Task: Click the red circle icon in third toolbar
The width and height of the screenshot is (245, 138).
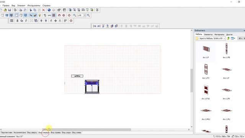Action: [x=71, y=21]
